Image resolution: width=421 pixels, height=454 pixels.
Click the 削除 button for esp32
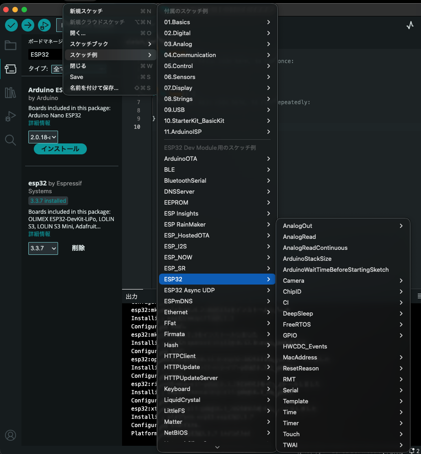click(x=78, y=248)
